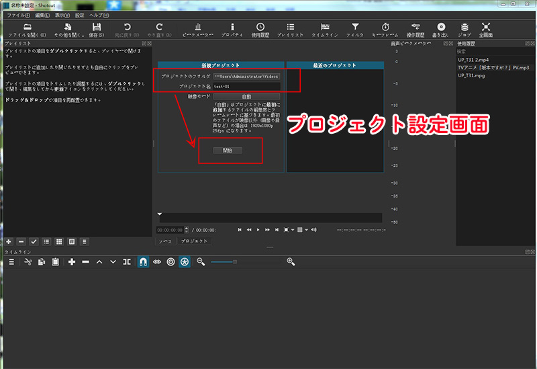The image size is (537, 369).
Task: Zoom in the timeline magnifier
Action: tap(291, 262)
